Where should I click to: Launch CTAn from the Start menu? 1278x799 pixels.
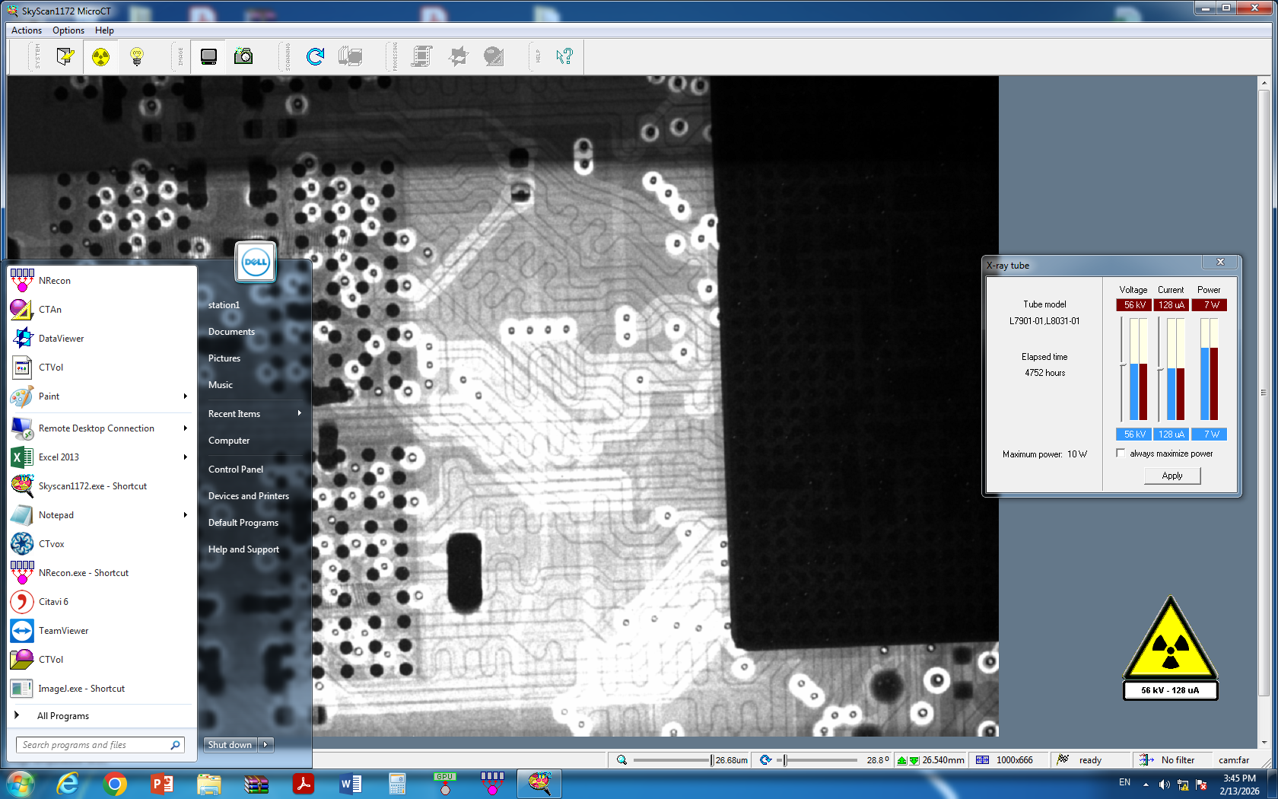click(50, 310)
